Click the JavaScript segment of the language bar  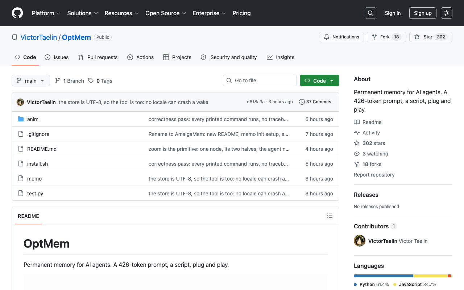point(431,276)
